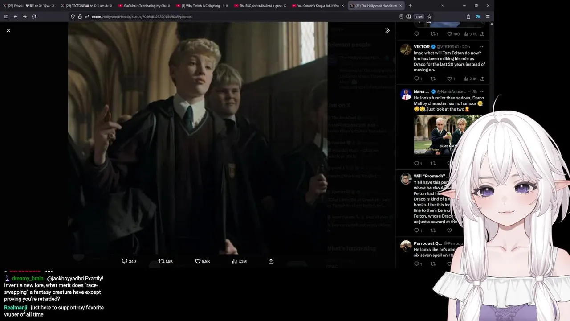Viewport: 570px width, 321px height.
Task: Switch to YouTube is Terminating my Channel tab
Action: 144,6
